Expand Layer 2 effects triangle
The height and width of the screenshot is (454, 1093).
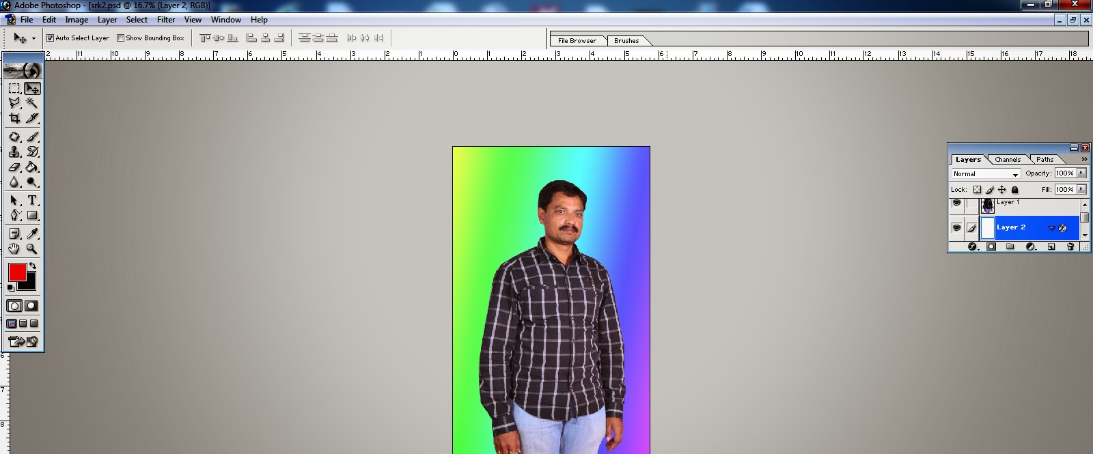click(x=1052, y=228)
